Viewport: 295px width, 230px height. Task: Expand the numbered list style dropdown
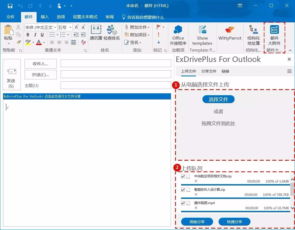pos(68,35)
